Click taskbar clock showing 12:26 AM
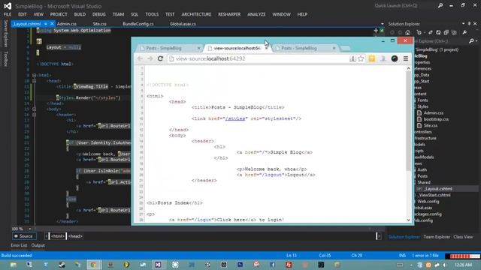Image resolution: width=481 pixels, height=270 pixels. (x=463, y=265)
